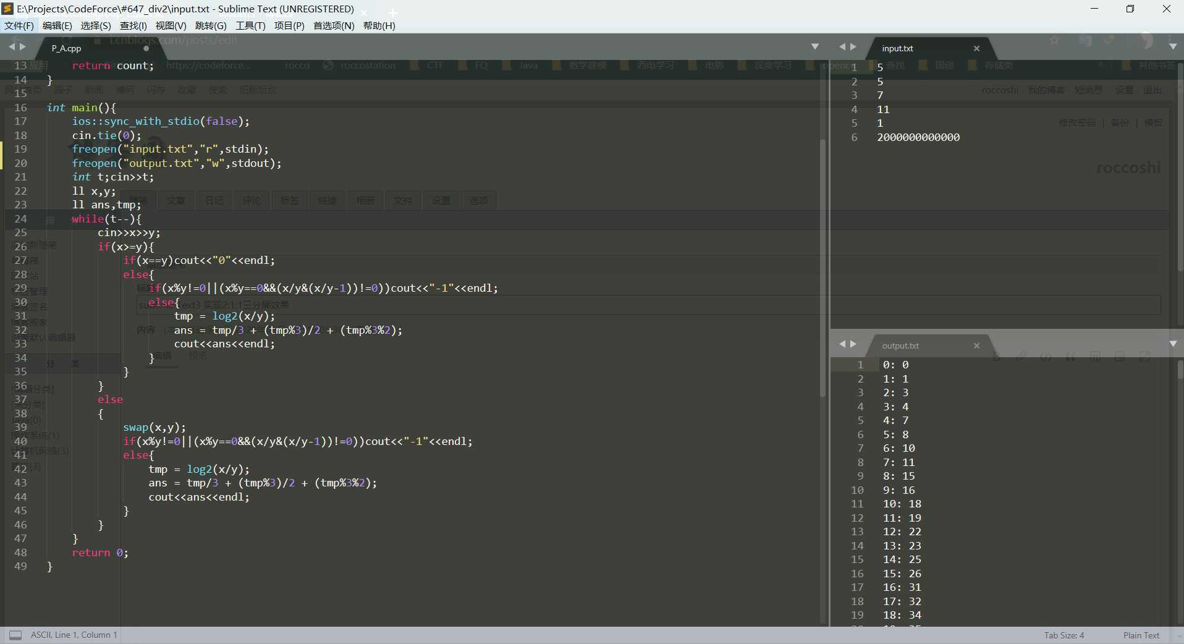Click the unsaved dot on P_A.cpp tab
Viewport: 1184px width, 644px height.
(x=146, y=48)
